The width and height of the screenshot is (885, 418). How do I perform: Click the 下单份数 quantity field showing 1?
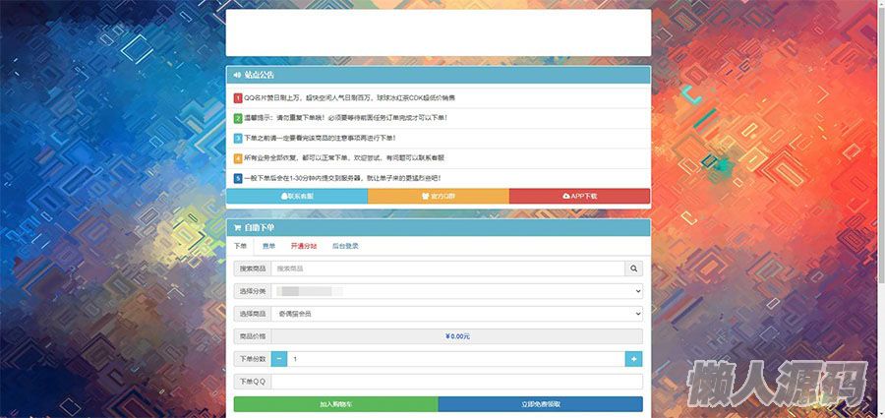(x=456, y=359)
